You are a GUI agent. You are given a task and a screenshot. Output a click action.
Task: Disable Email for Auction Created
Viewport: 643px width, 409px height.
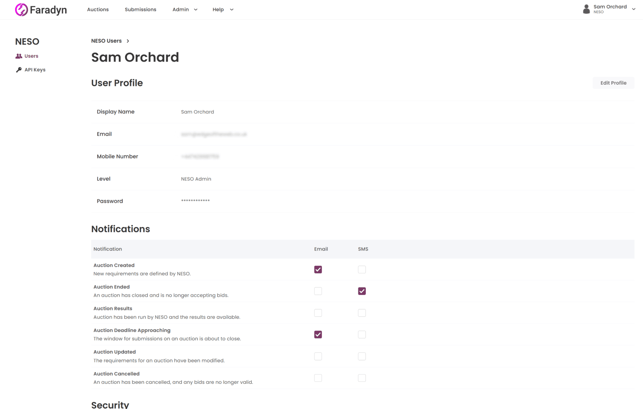[318, 269]
